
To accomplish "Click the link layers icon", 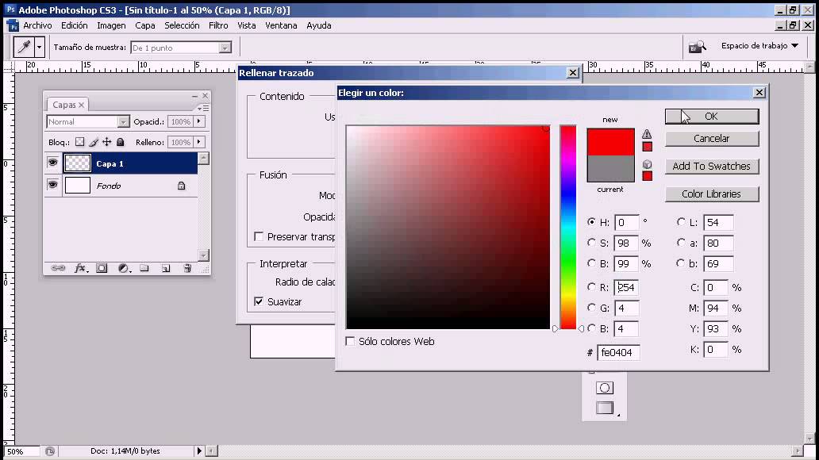I will click(58, 268).
